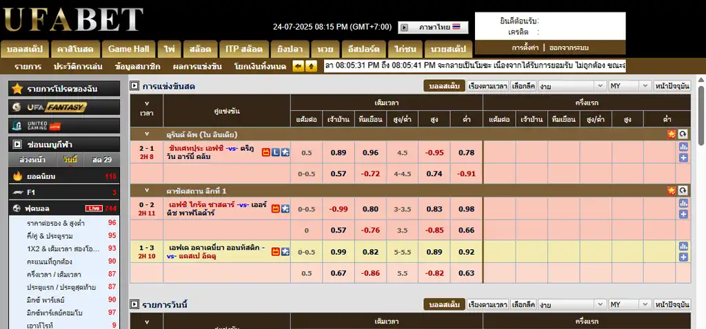Click refresh icon in the Durand Cup row

pyautogui.click(x=683, y=134)
